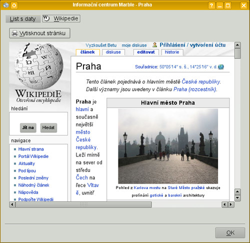Screen dimensions: 250x243
Task: Click the horizontal scrollbar thumb
Action: (x=83, y=204)
